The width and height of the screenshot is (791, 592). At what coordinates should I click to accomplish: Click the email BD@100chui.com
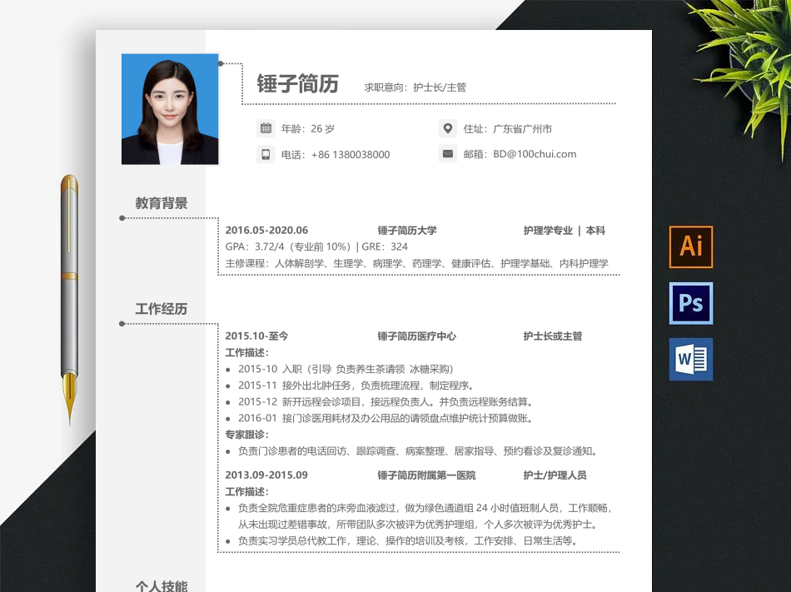tap(535, 154)
